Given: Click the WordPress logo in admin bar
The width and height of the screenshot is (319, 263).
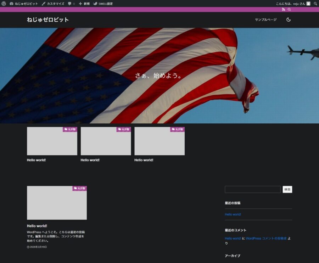Looking at the screenshot, I should point(4,4).
